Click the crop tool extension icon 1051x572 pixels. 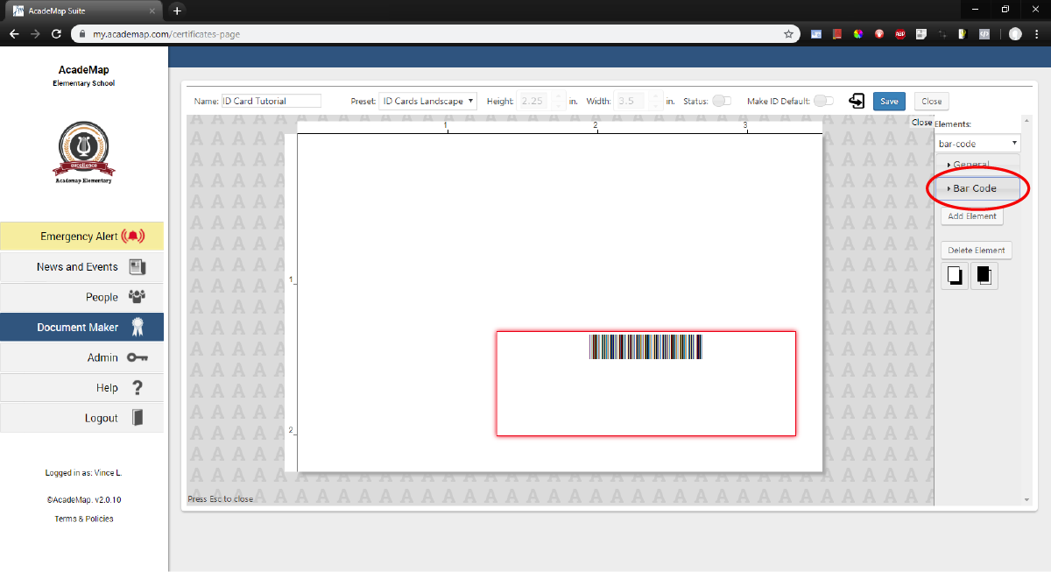pyautogui.click(x=942, y=34)
